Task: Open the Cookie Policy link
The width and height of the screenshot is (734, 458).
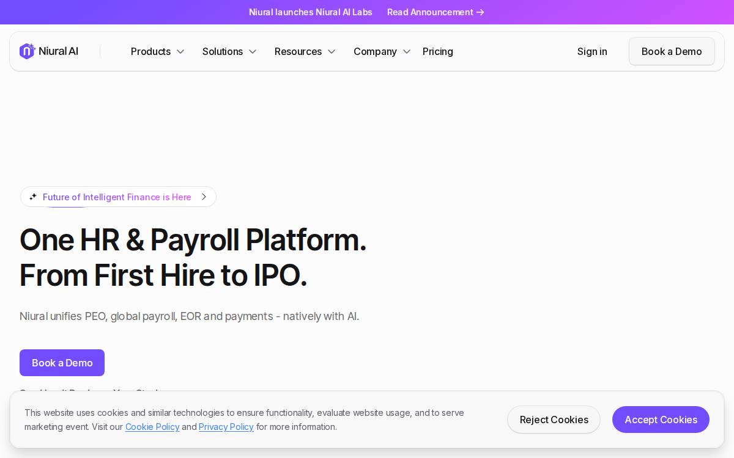Action: point(152,427)
